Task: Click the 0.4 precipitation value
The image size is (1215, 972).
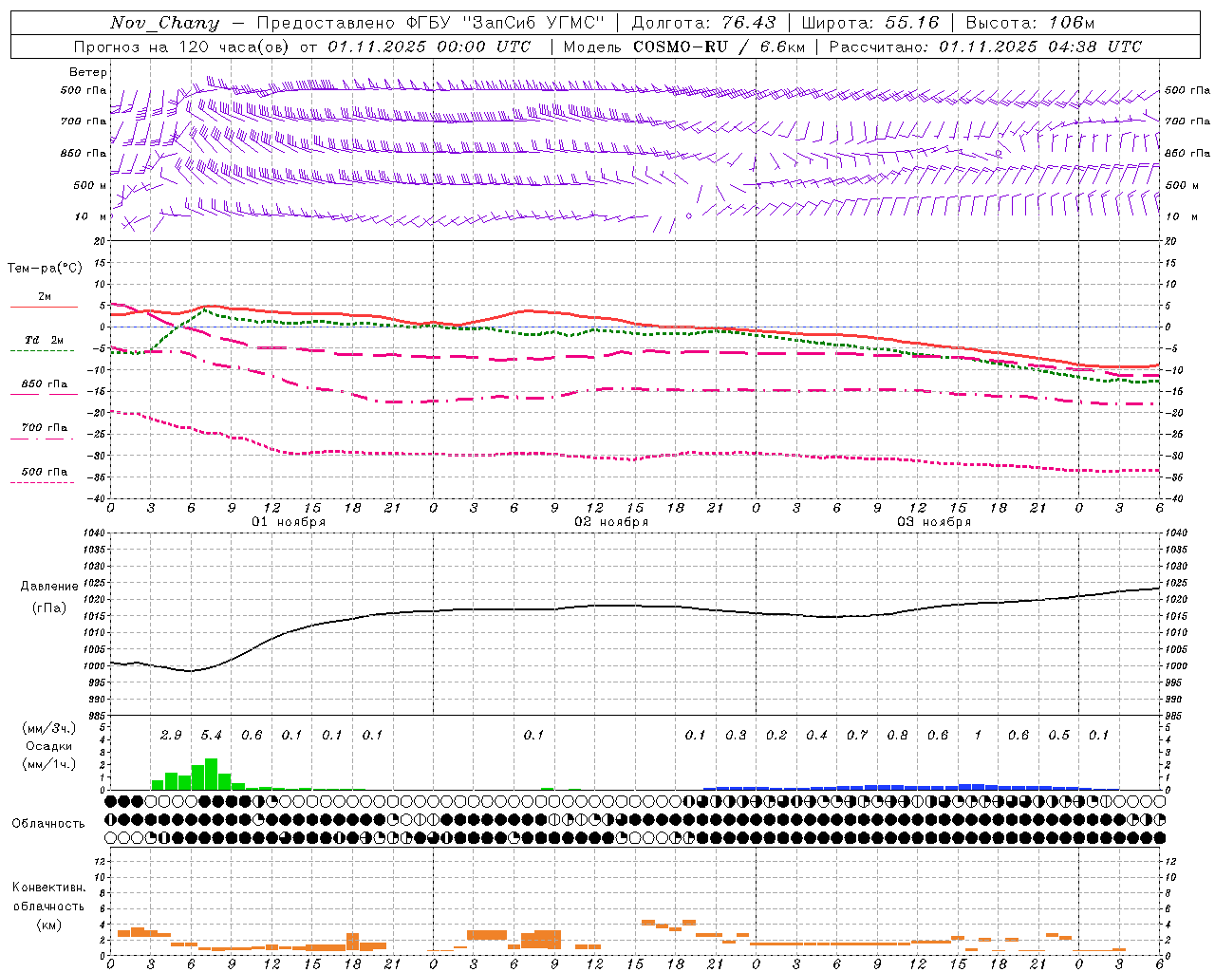Action: (x=816, y=736)
